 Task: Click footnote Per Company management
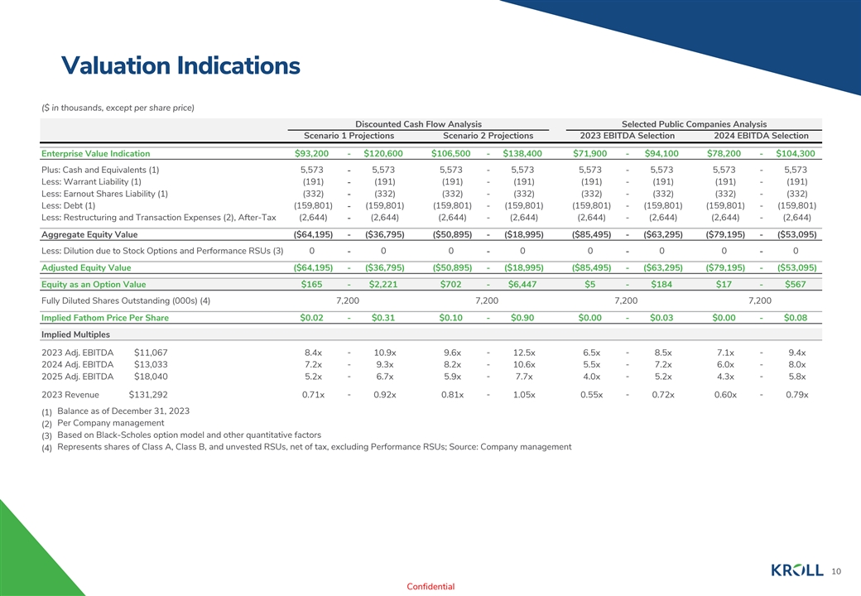[x=110, y=423]
